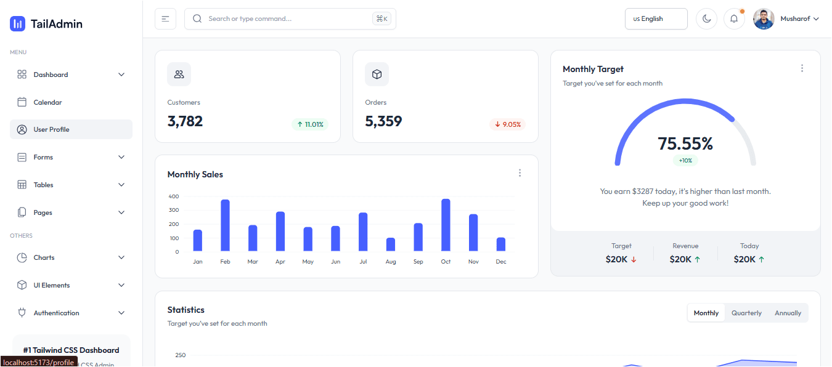This screenshot has width=832, height=367.
Task: Expand the Tables menu chevron
Action: click(121, 185)
